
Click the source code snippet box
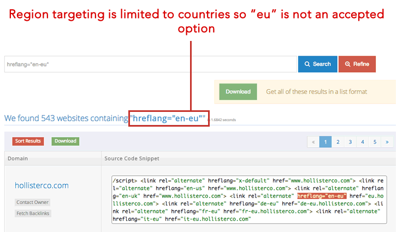[x=249, y=200]
